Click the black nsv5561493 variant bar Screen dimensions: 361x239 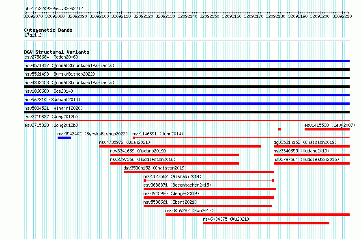(x=187, y=78)
